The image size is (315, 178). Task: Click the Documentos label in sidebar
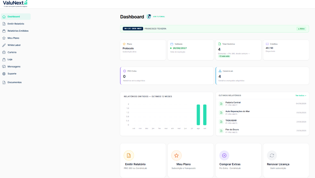click(x=15, y=82)
